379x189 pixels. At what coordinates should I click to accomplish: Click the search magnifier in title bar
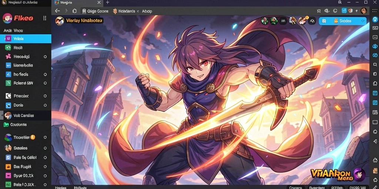(340, 2)
